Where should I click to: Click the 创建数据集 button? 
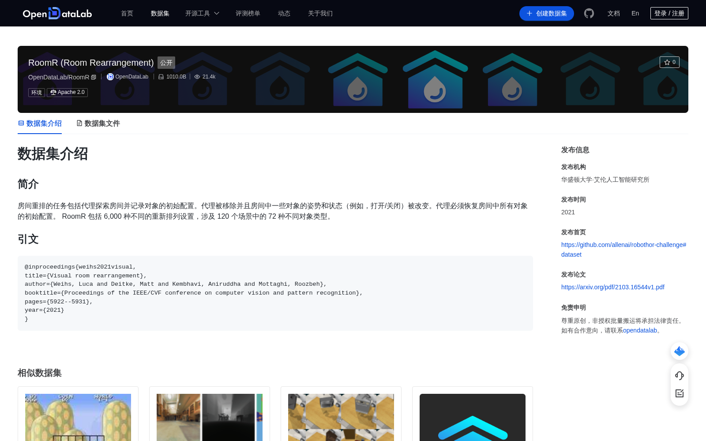point(547,13)
